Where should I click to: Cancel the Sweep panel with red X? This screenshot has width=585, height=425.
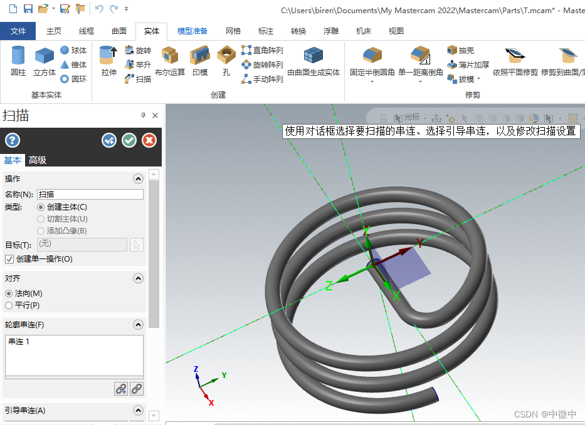149,140
